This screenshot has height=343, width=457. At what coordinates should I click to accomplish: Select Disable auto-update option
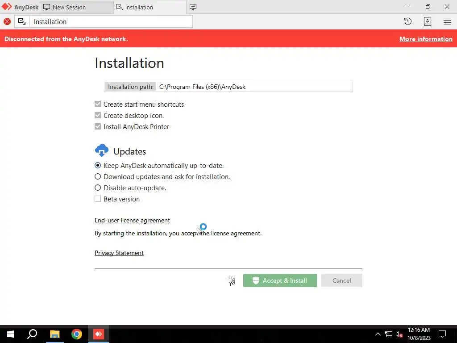98,188
